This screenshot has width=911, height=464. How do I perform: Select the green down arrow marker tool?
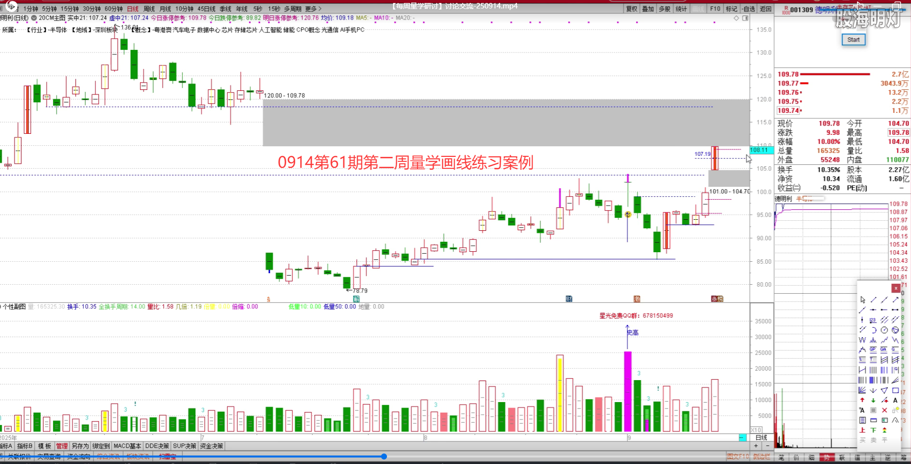point(873,401)
